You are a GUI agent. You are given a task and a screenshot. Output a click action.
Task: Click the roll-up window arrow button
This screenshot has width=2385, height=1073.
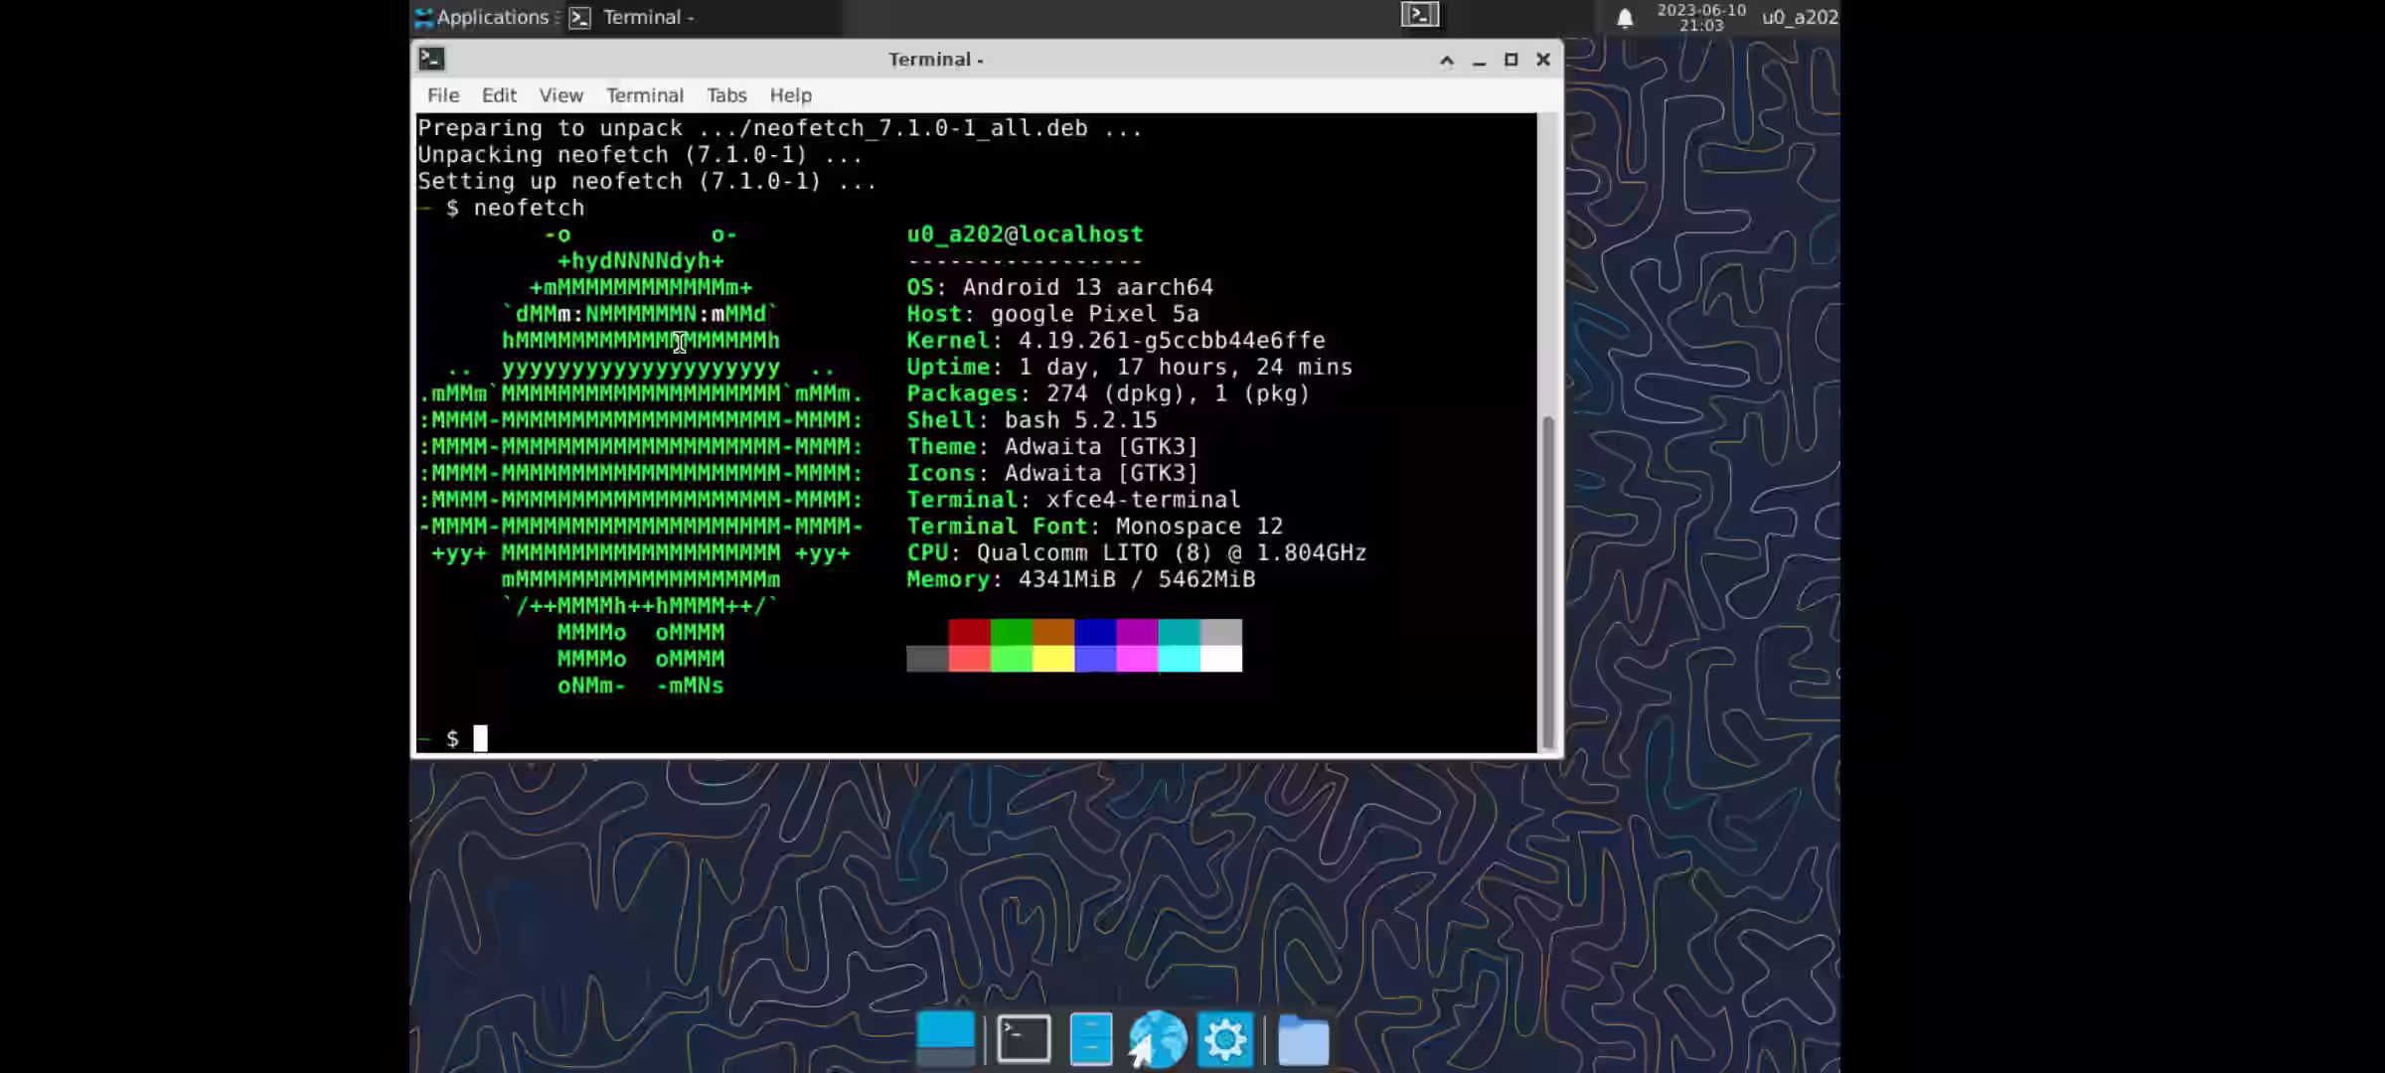1447,61
